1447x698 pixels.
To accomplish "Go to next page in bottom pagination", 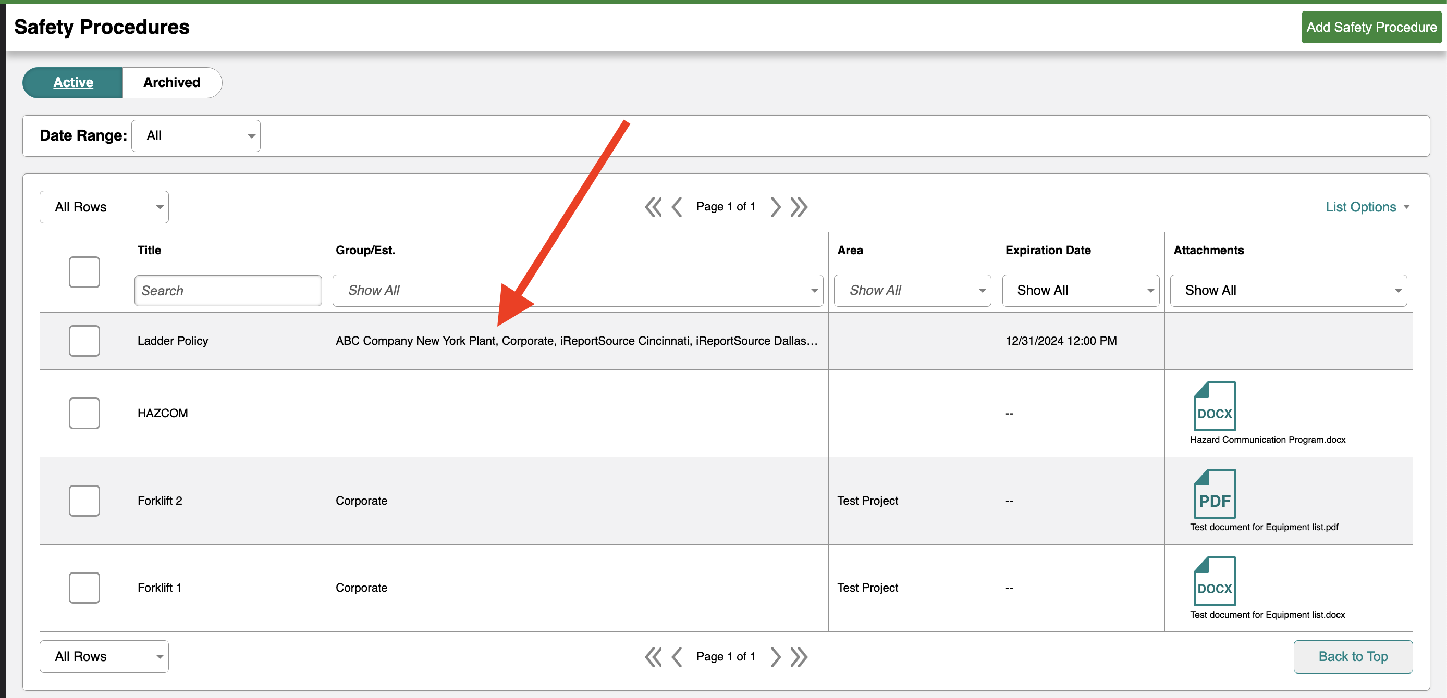I will coord(775,656).
